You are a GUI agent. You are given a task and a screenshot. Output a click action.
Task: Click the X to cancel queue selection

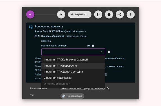click(109, 52)
